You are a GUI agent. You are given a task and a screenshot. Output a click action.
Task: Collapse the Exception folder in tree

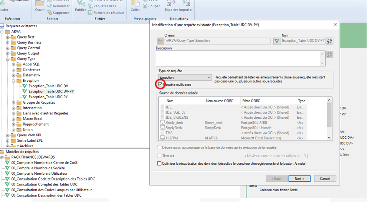tap(13, 81)
